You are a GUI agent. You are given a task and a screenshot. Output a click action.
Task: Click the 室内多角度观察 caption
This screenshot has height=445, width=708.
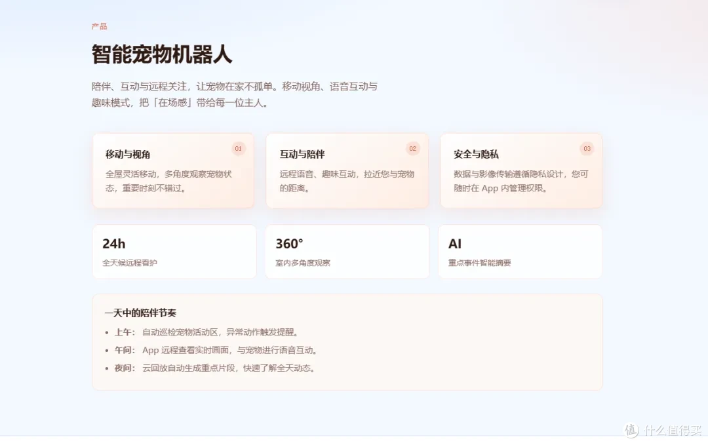(x=303, y=263)
